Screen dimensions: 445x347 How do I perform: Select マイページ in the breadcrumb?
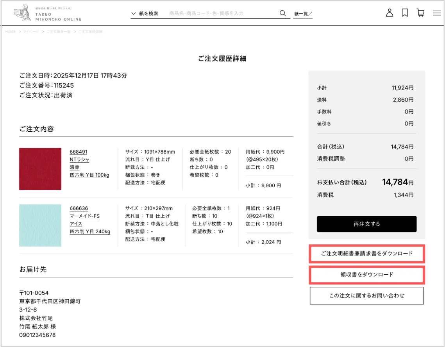click(x=31, y=32)
